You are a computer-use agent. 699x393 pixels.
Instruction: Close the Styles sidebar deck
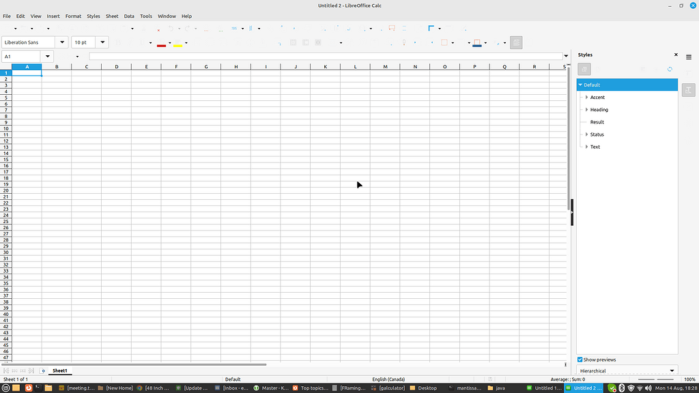[x=676, y=55]
